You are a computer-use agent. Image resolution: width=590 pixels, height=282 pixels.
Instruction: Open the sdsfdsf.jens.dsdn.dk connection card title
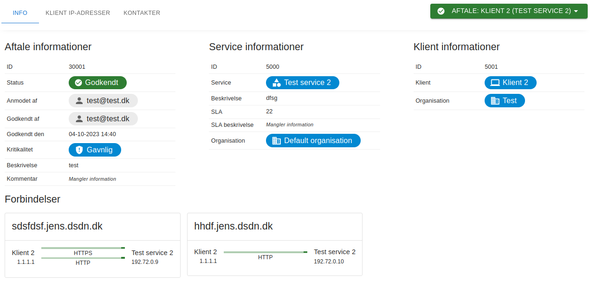click(57, 226)
